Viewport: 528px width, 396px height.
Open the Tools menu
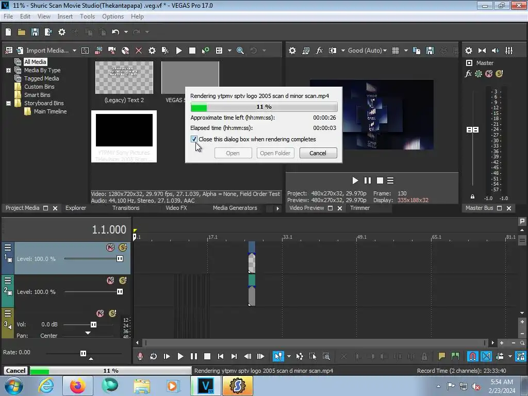87,16
